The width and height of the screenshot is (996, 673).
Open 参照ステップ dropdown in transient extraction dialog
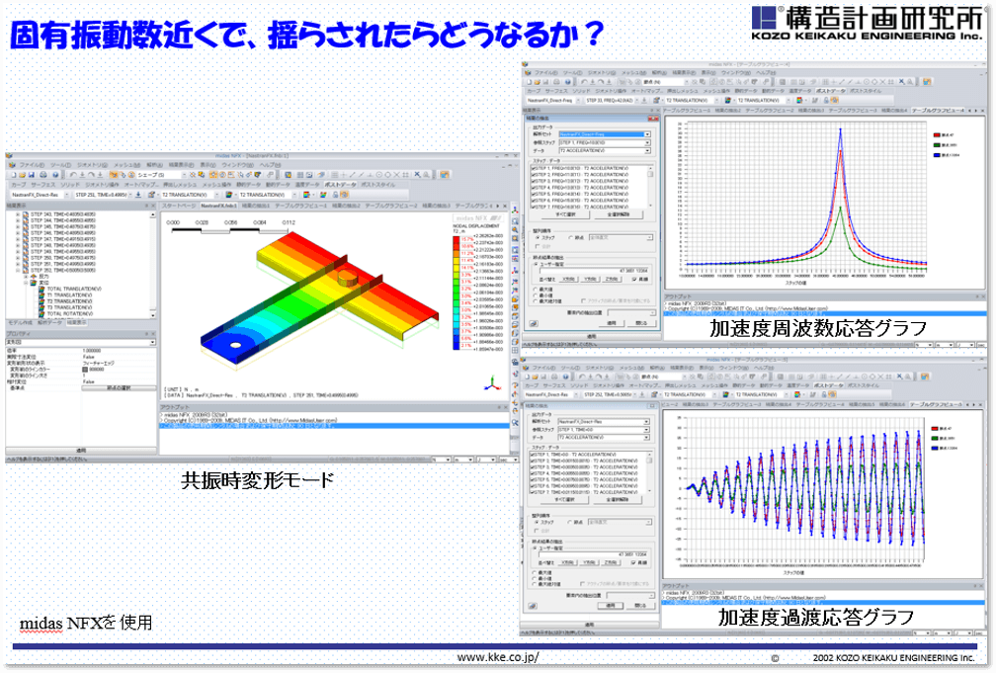[604, 430]
